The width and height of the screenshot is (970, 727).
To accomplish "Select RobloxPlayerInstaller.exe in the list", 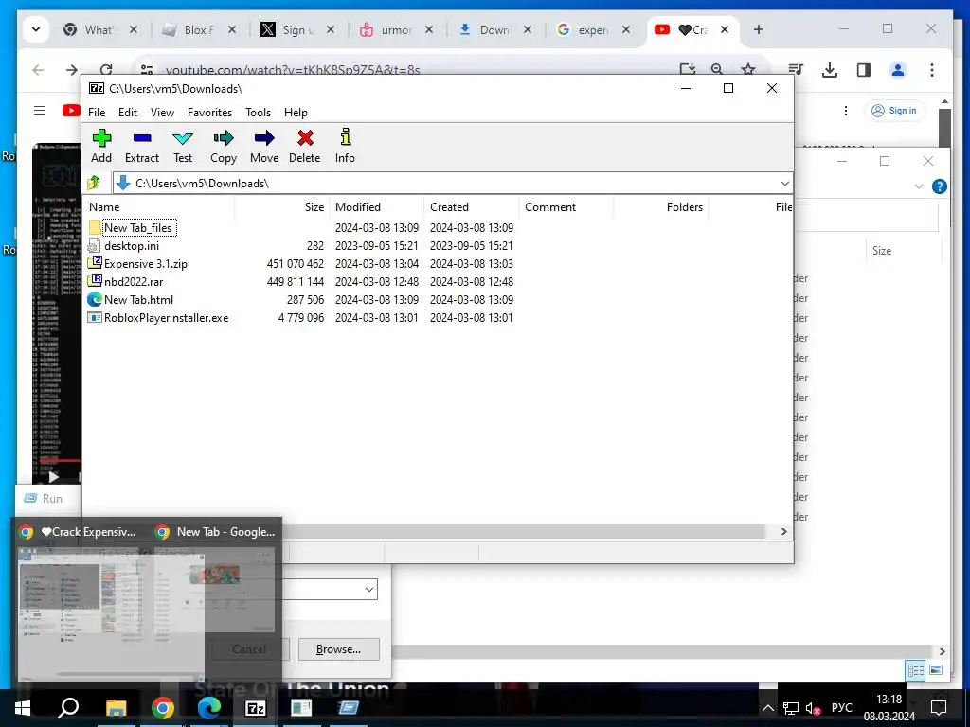I will tap(166, 318).
